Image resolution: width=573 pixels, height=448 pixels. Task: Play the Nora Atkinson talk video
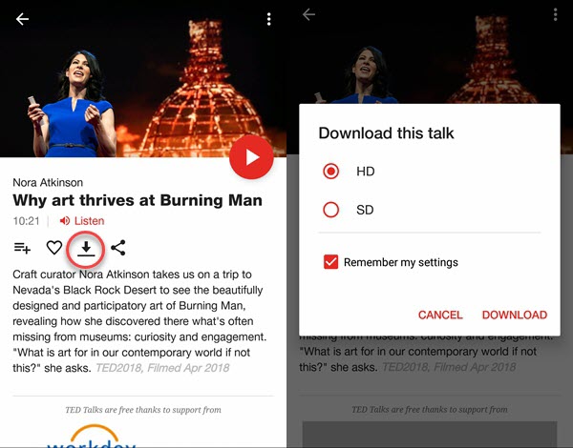click(x=251, y=157)
